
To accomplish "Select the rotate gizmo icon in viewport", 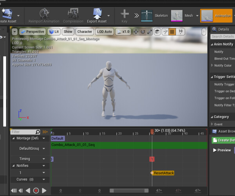I will (143, 31).
